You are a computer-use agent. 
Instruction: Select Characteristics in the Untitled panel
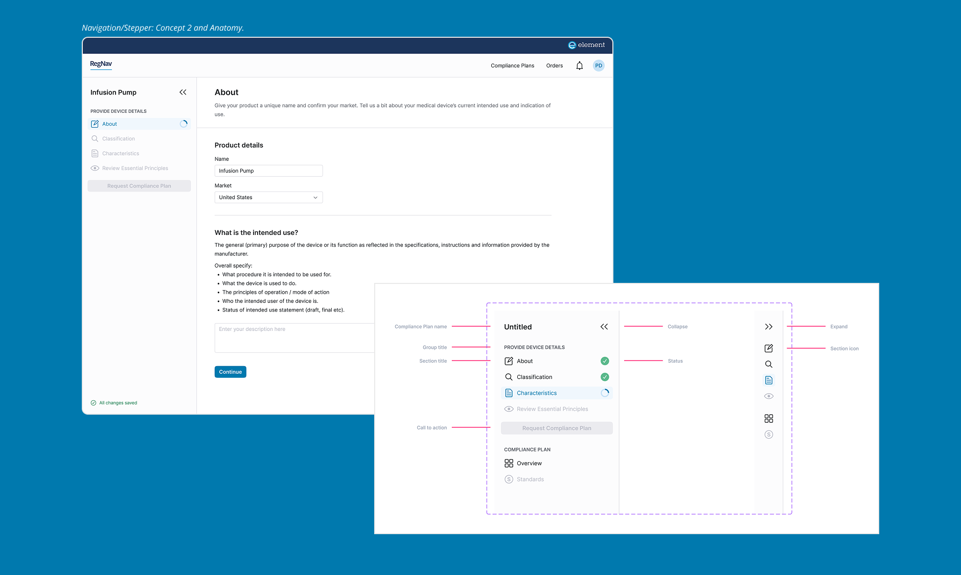click(x=557, y=393)
